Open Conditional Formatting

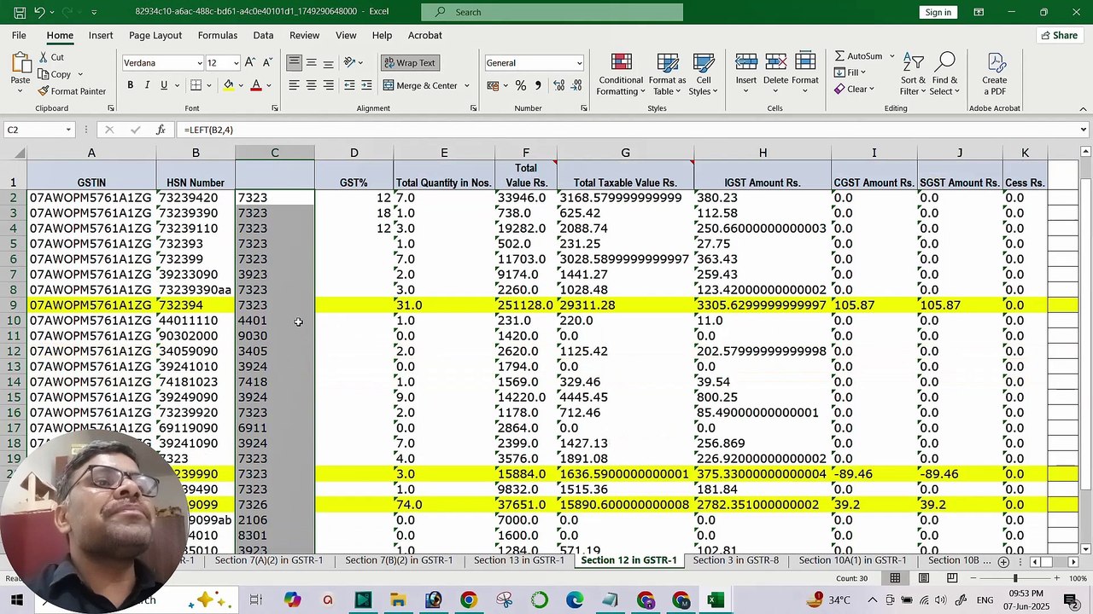[621, 75]
